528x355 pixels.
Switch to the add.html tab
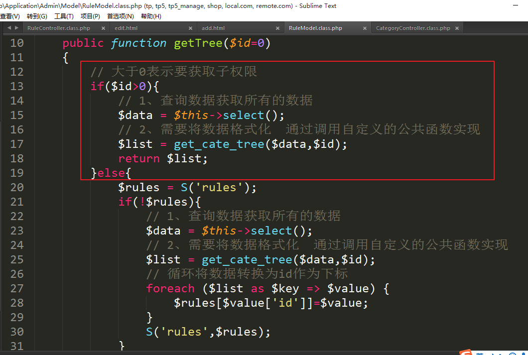pos(213,28)
